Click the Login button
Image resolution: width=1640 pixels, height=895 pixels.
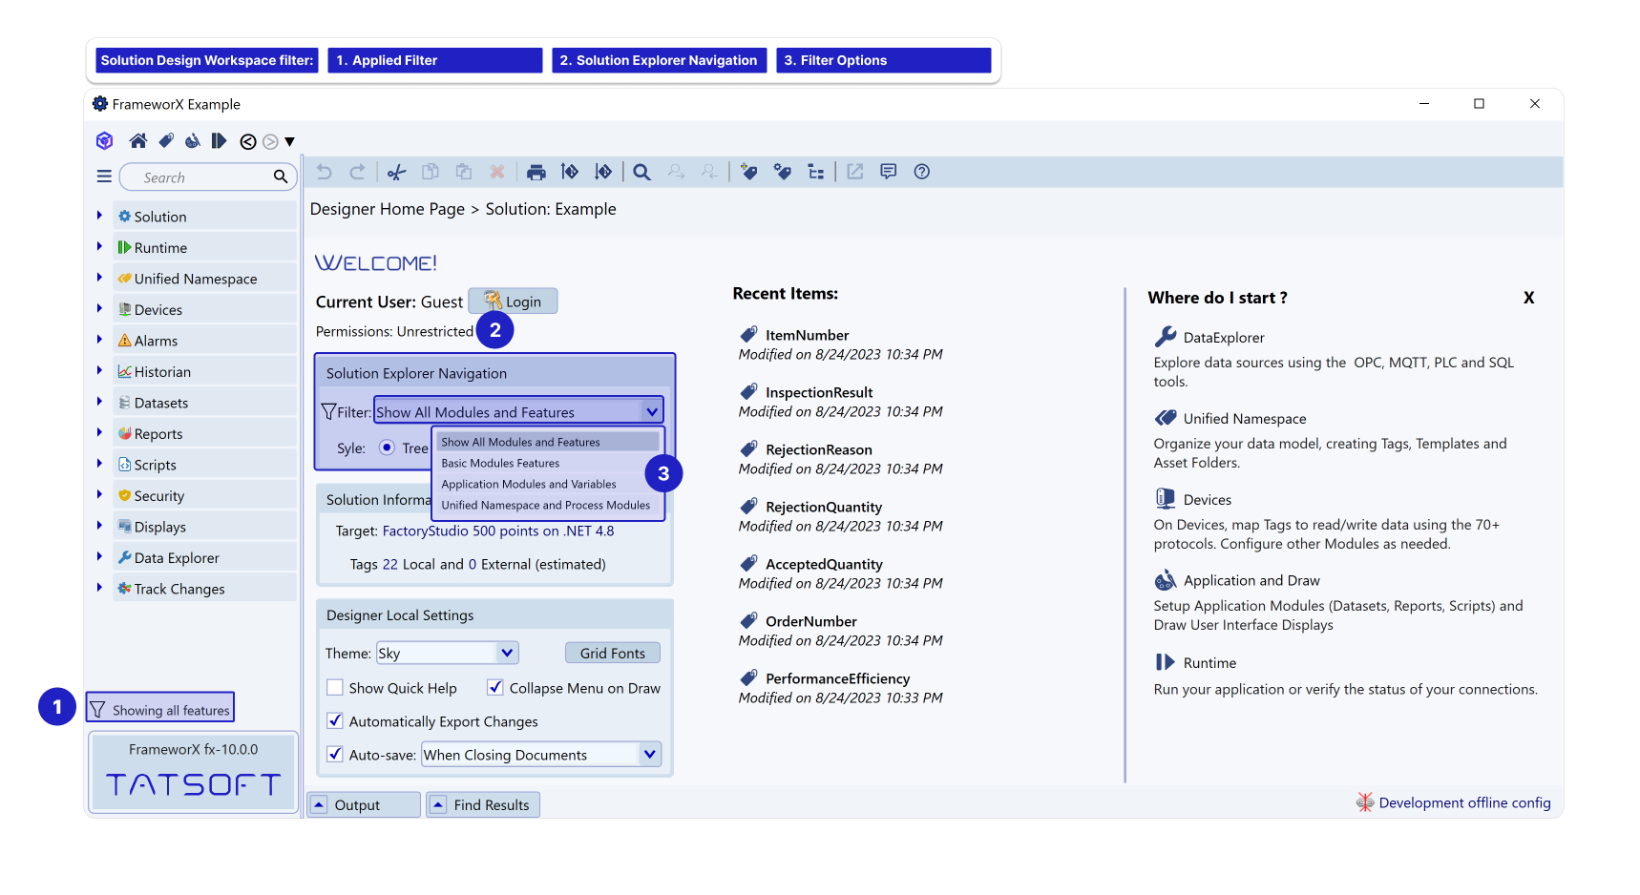coord(513,302)
